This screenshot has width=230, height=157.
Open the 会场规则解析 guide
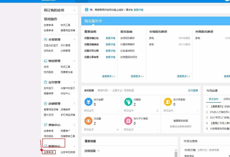click(128, 38)
